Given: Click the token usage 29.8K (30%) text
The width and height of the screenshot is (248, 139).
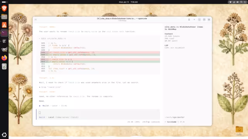Looking at the screenshot, I should click(x=134, y=122).
